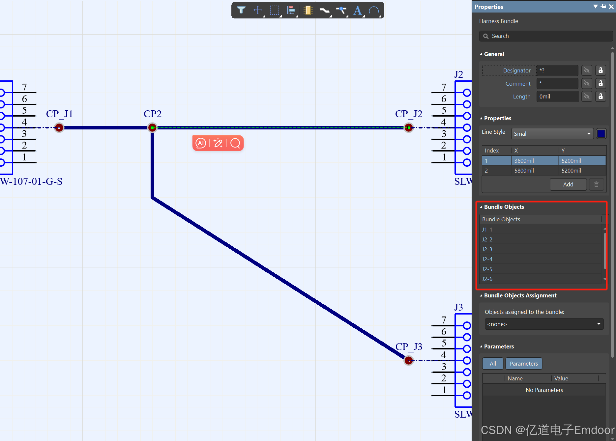Click the Add button for coordinates
The width and height of the screenshot is (616, 441).
click(568, 184)
